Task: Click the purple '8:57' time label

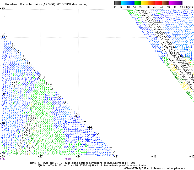Action: tap(3, 159)
